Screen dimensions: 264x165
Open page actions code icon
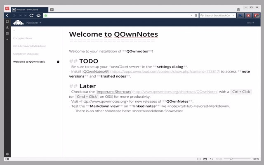coord(211,159)
